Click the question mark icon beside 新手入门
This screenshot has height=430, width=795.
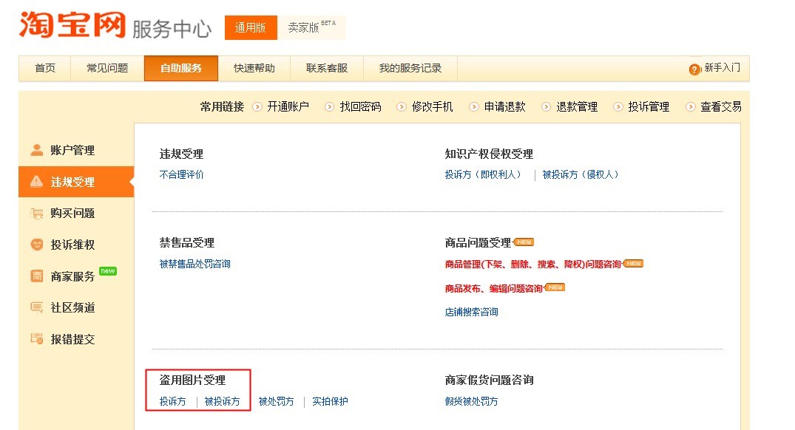pos(694,69)
